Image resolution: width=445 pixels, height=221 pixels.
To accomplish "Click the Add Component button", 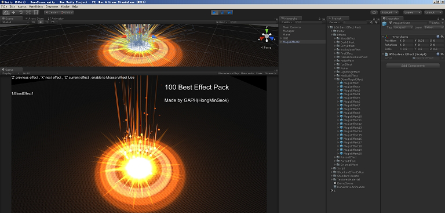I will click(413, 66).
